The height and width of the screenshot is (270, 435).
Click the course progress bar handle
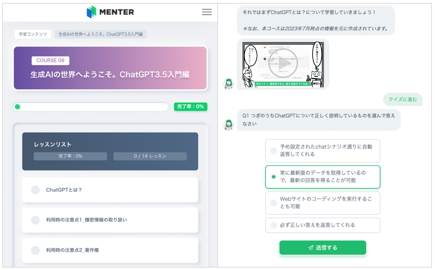point(18,107)
